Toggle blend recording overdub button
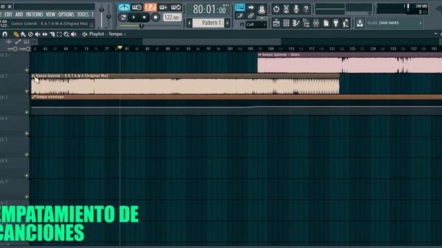 [163, 8]
